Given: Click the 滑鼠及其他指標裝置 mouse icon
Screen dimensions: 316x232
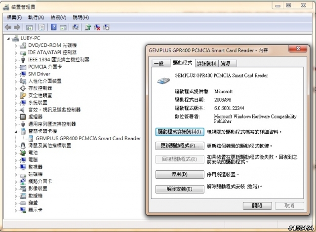Looking at the screenshot, I should click(23, 146).
